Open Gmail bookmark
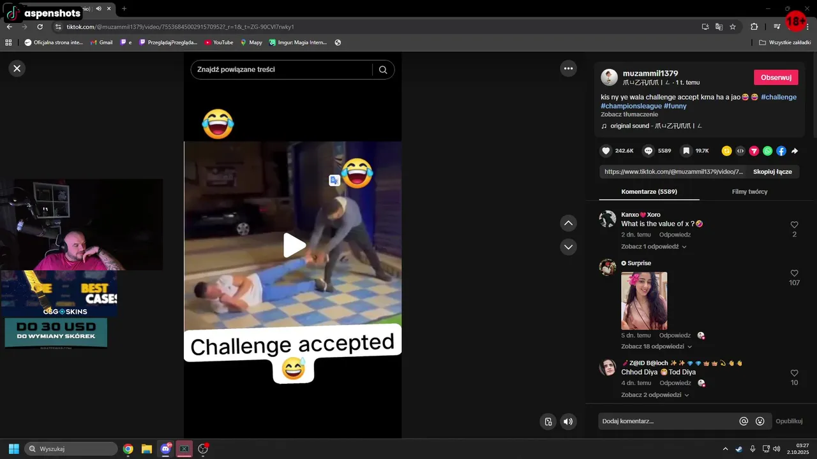 pos(101,43)
